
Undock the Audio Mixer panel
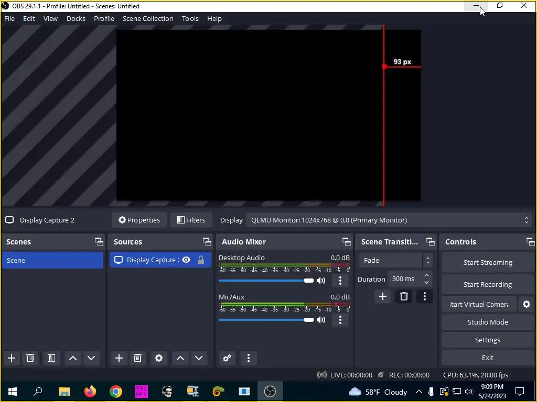click(x=346, y=242)
